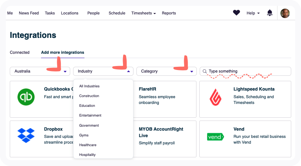The width and height of the screenshot is (301, 166).
Task: Choose Construction industry option
Action: pos(89,96)
